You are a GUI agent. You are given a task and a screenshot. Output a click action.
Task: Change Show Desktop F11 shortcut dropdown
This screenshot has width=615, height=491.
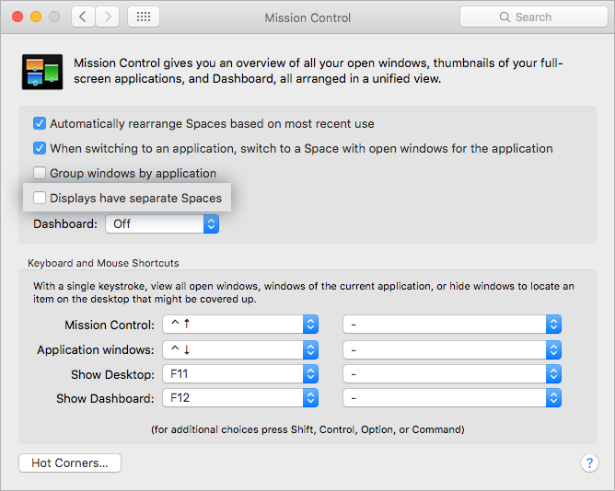239,374
